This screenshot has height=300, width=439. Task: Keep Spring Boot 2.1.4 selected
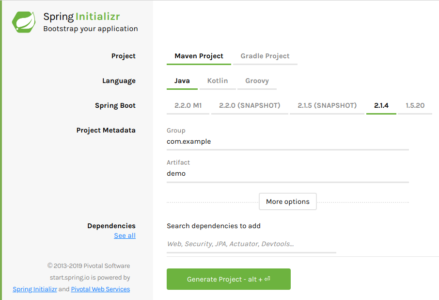[x=382, y=105]
